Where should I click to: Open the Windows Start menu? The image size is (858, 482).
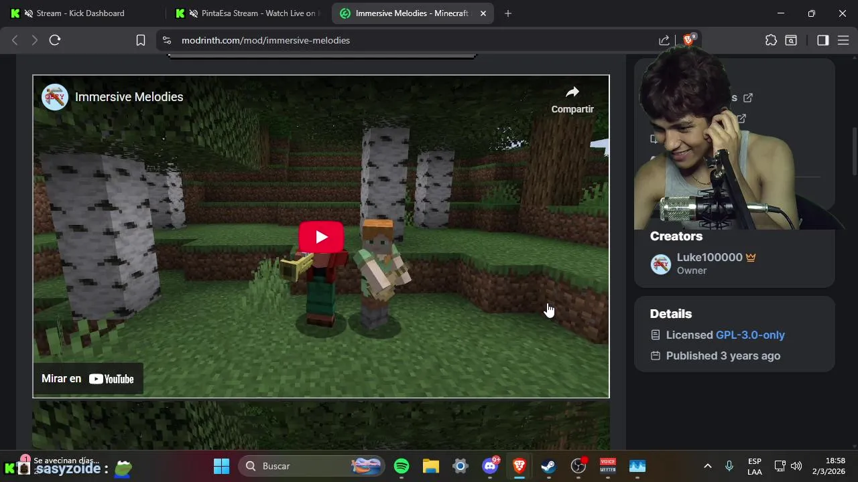point(221,466)
